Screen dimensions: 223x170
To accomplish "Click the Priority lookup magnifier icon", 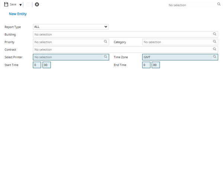I will point(106,42).
